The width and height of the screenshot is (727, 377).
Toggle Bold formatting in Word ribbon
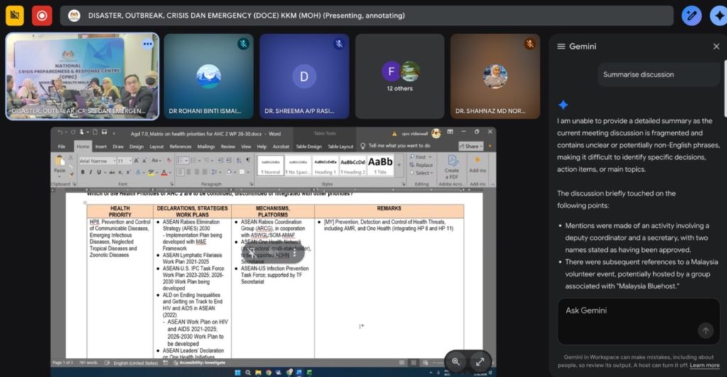click(x=82, y=173)
